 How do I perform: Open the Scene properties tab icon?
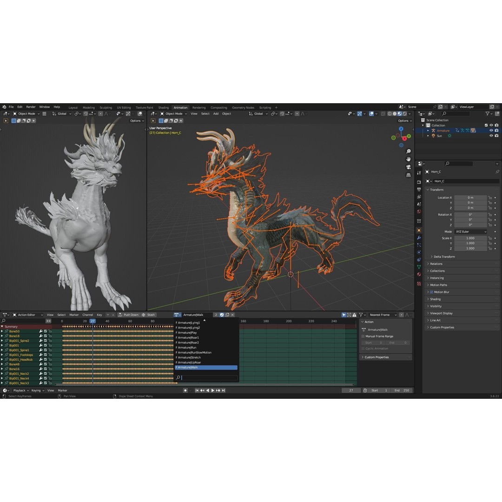419,204
